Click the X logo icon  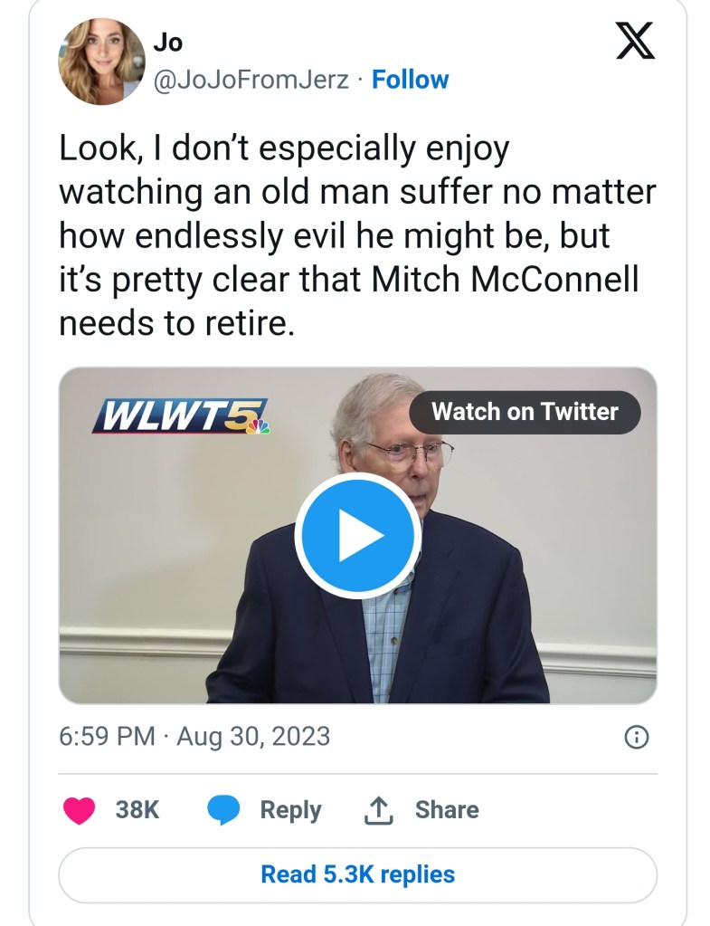(x=635, y=42)
